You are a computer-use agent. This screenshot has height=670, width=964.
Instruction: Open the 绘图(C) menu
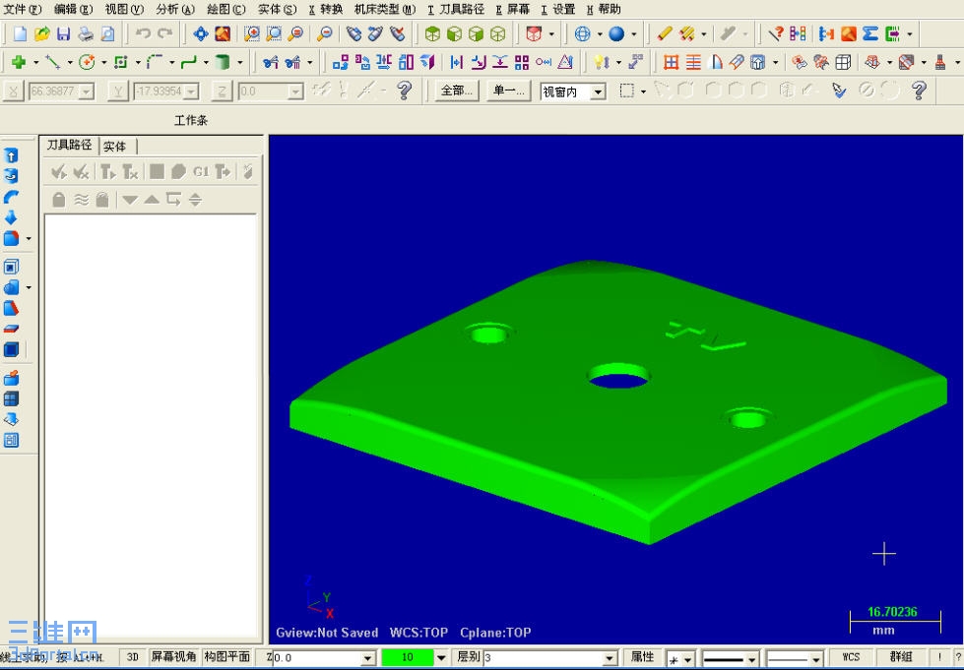[226, 9]
